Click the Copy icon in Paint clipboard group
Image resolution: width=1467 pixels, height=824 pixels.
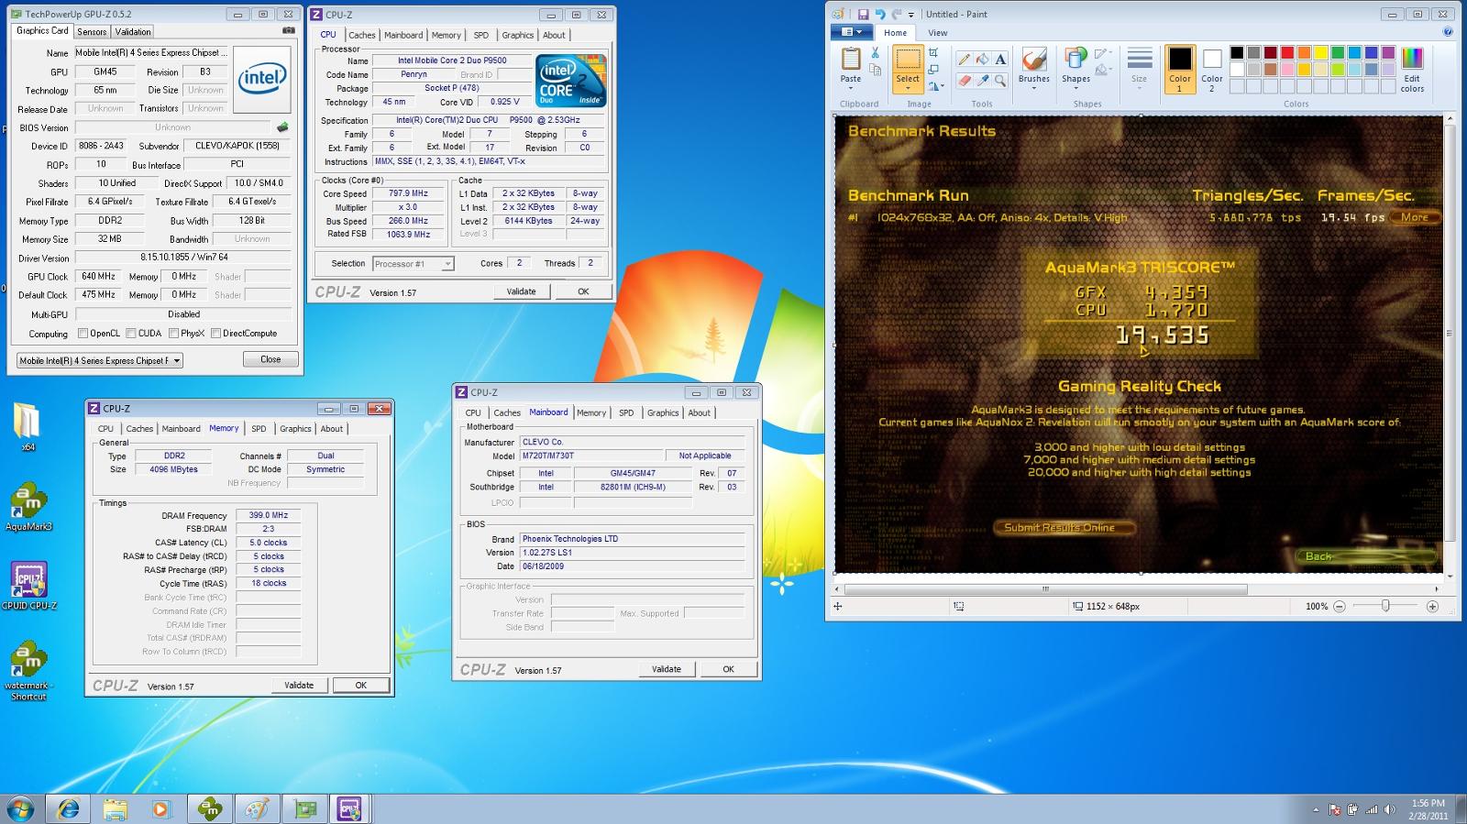click(875, 71)
